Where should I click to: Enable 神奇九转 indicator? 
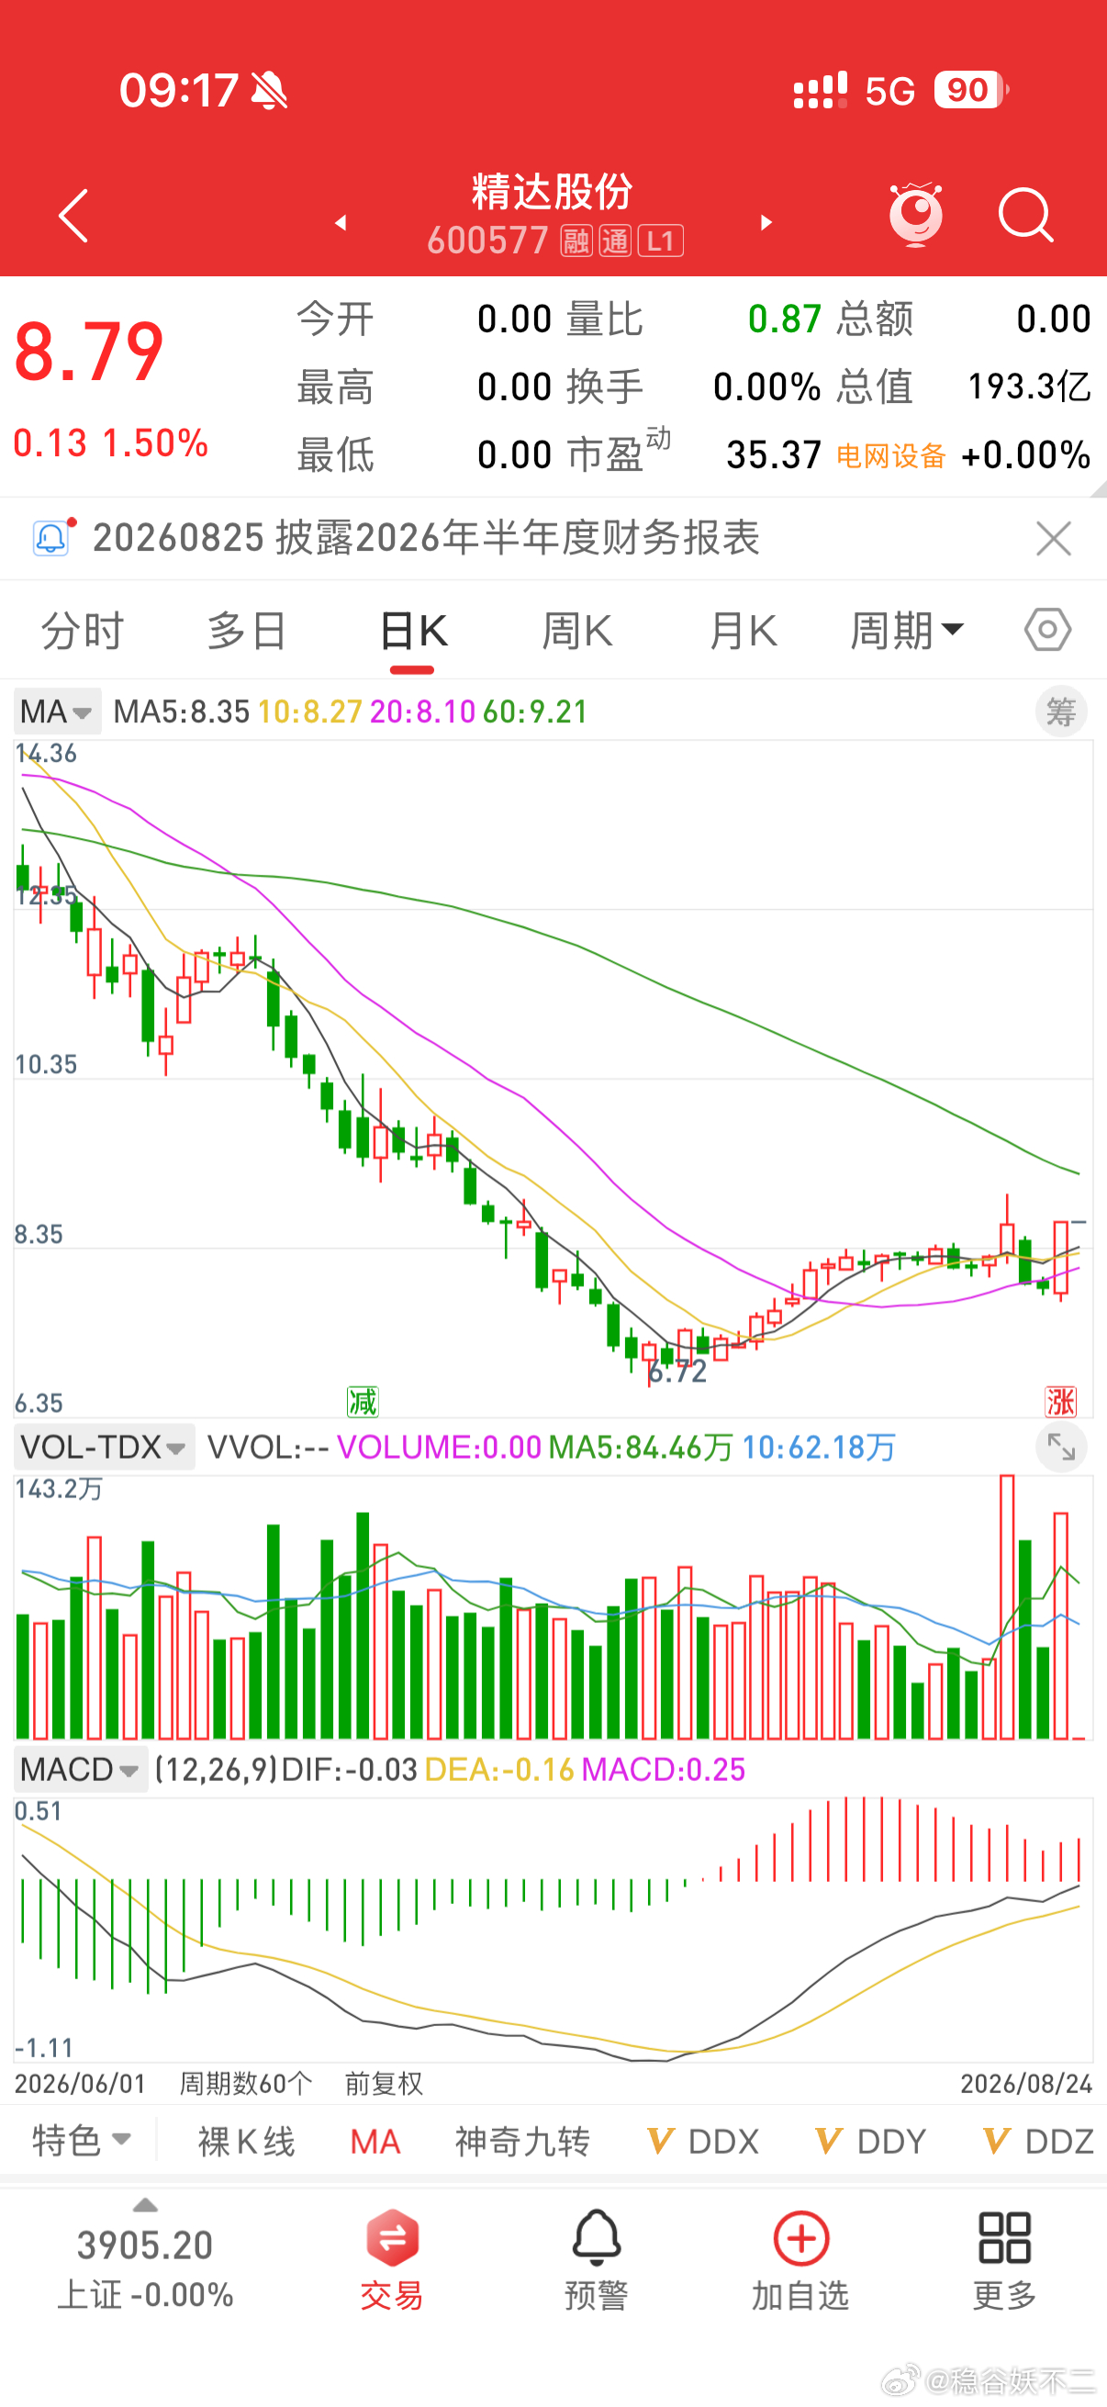[x=522, y=2142]
